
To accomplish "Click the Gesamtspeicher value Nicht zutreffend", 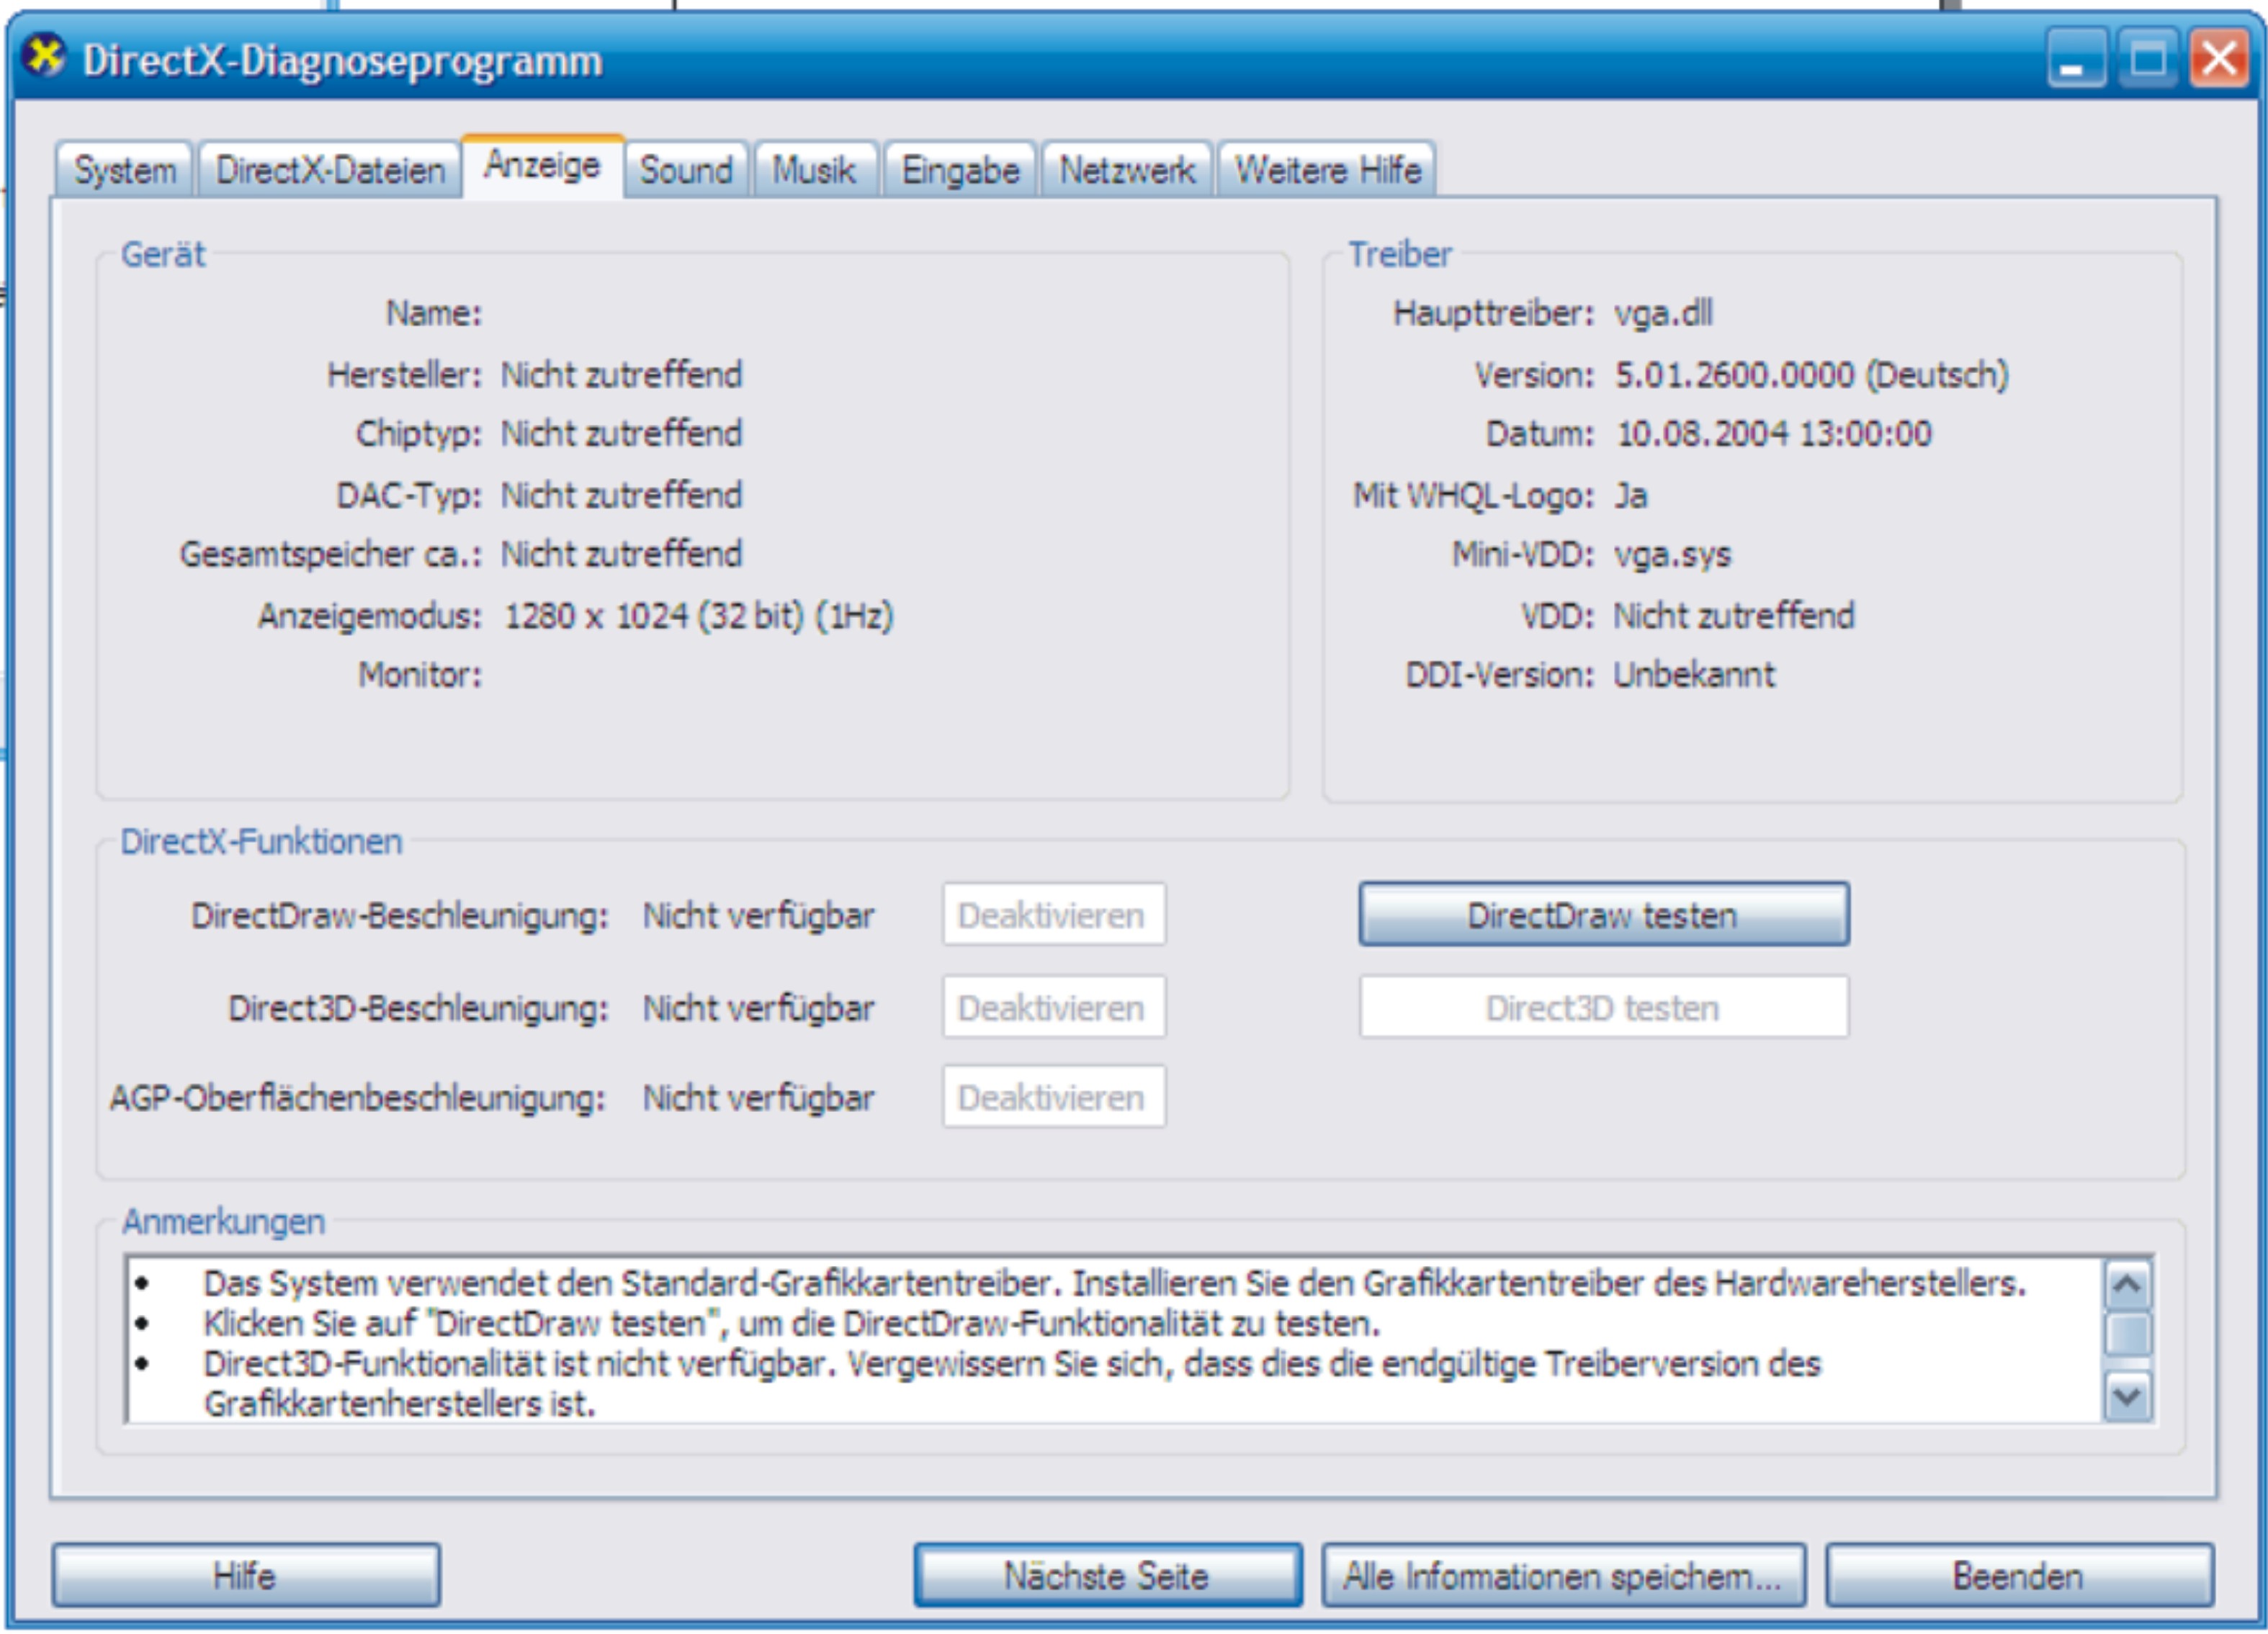I will point(621,554).
